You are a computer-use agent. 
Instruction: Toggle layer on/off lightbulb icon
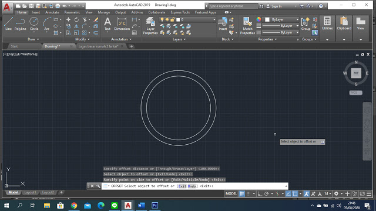[162, 19]
